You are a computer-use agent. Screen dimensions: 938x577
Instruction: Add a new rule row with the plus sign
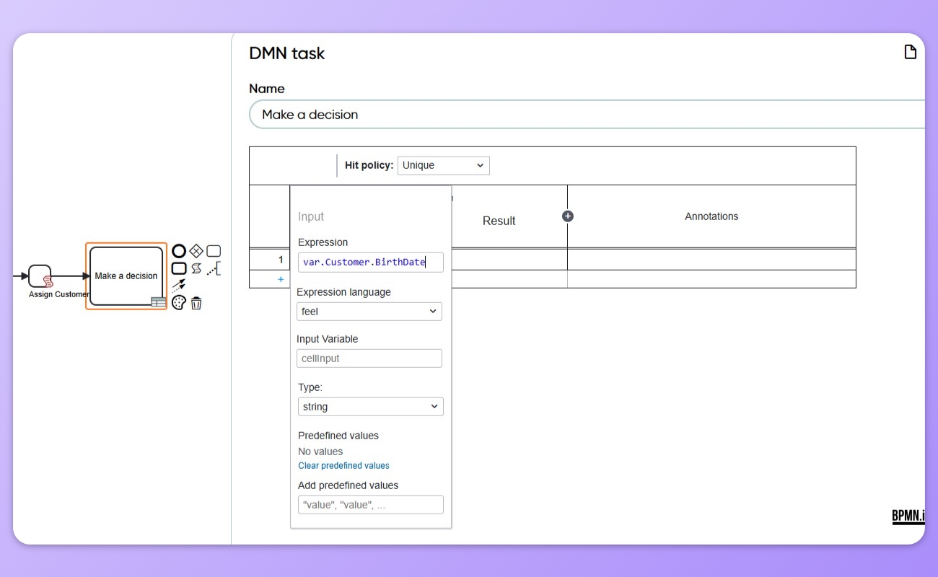tap(280, 279)
